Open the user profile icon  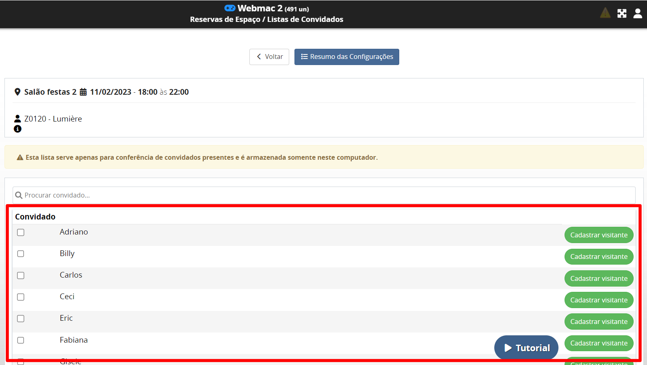pos(638,13)
